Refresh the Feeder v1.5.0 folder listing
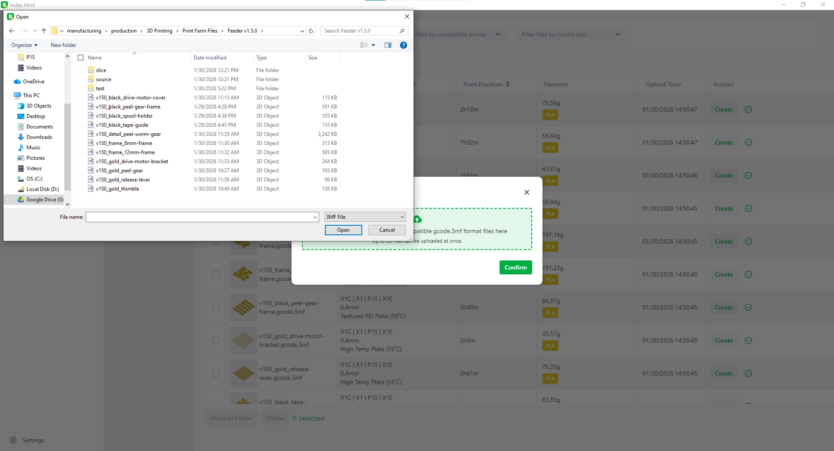The width and height of the screenshot is (834, 451). (x=311, y=31)
